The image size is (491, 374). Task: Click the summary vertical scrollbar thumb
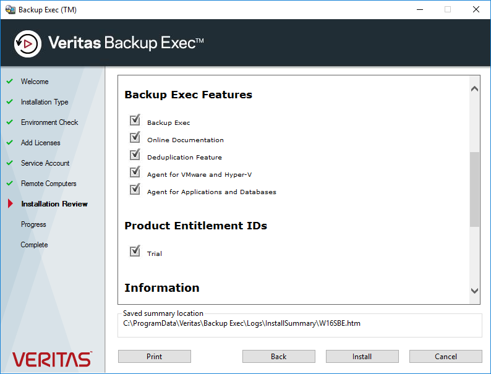click(x=474, y=189)
